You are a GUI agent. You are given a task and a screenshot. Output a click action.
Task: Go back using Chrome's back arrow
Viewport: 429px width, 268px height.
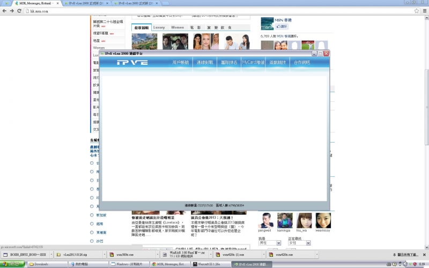click(x=4, y=11)
